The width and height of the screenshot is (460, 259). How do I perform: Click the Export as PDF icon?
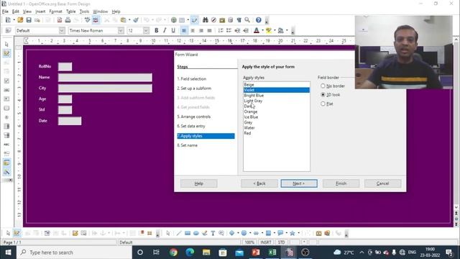coord(60,20)
